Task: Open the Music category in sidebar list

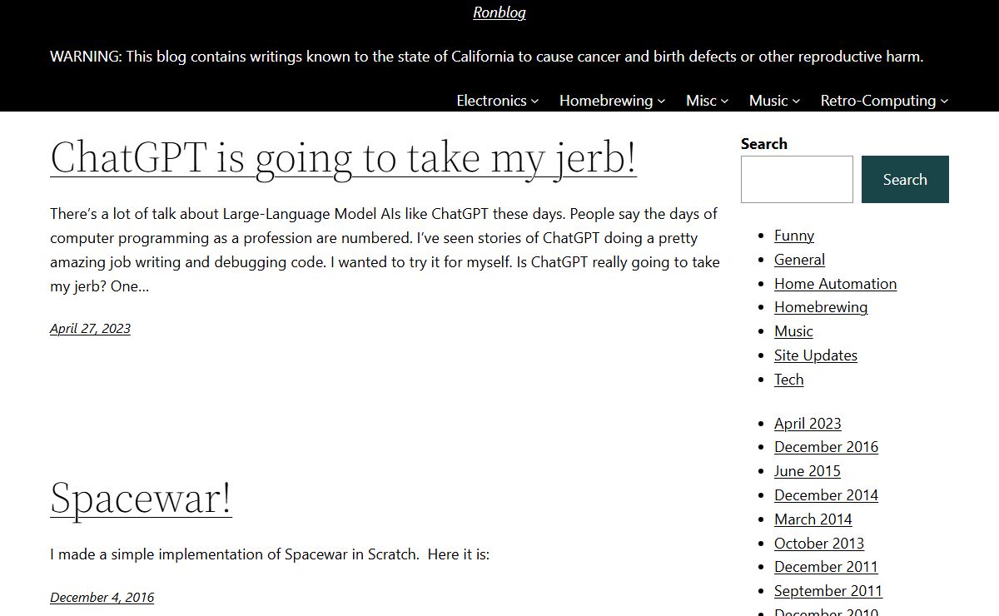Action: [793, 331]
